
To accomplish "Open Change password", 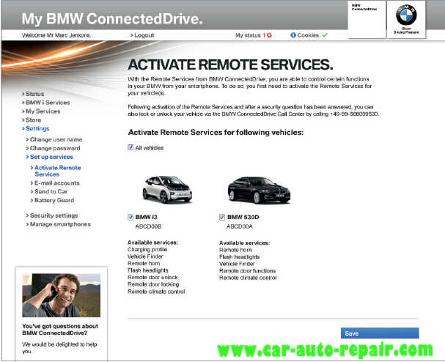I will coord(53,148).
